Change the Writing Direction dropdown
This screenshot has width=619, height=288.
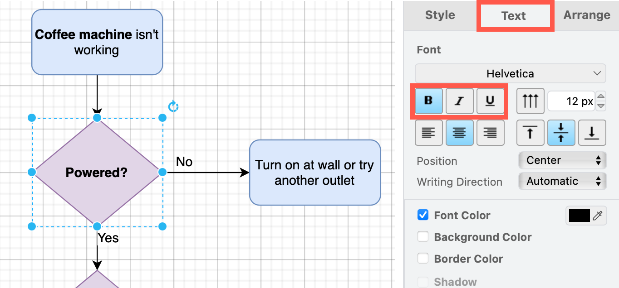pos(562,181)
